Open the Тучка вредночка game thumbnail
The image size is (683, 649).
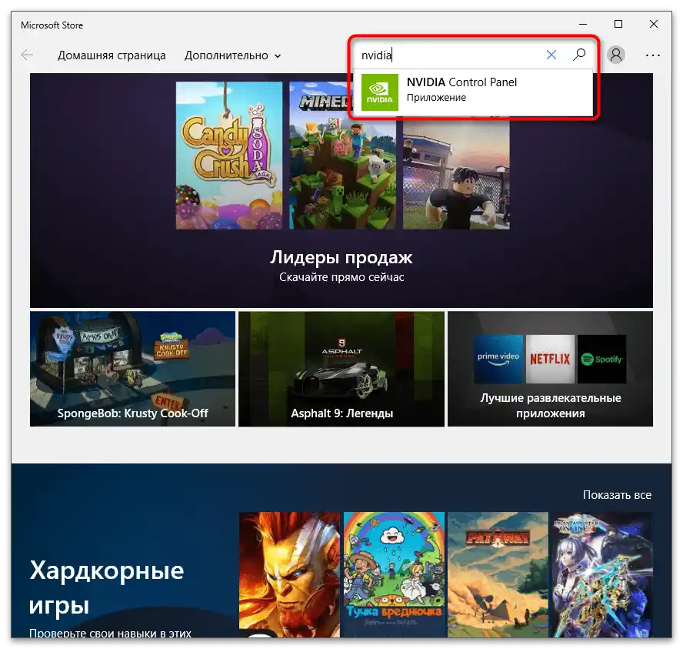coord(394,574)
